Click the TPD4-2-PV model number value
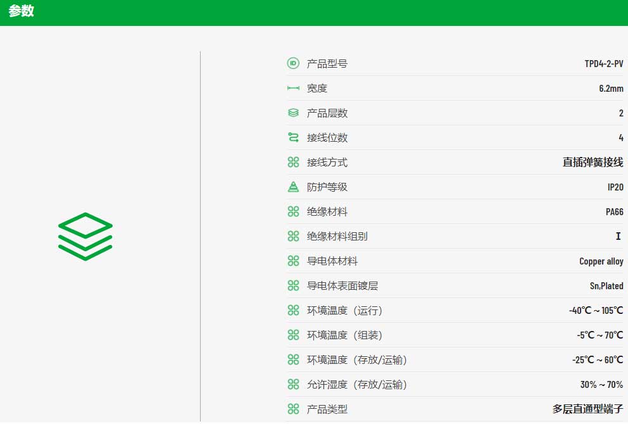This screenshot has height=424, width=628. click(x=603, y=64)
